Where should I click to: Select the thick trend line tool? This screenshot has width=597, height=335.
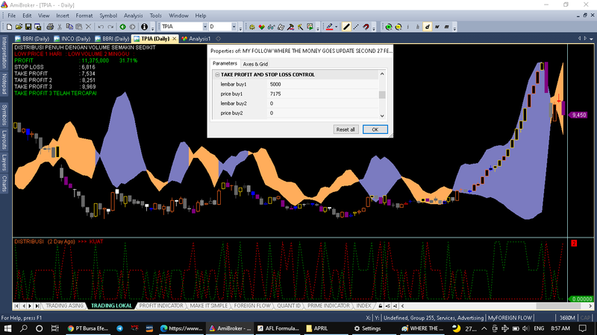(346, 27)
